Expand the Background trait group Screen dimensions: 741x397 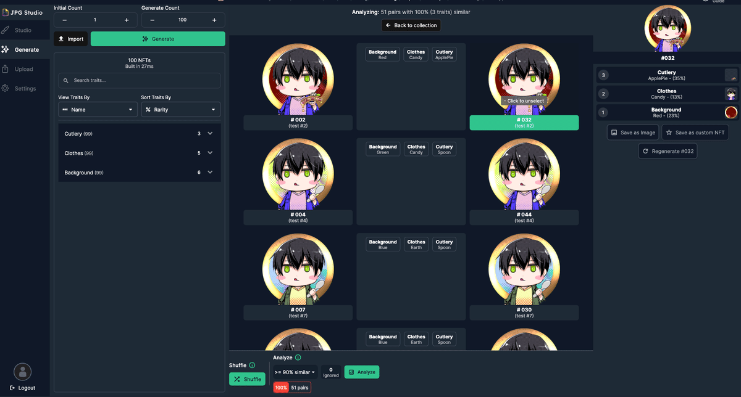pos(140,173)
